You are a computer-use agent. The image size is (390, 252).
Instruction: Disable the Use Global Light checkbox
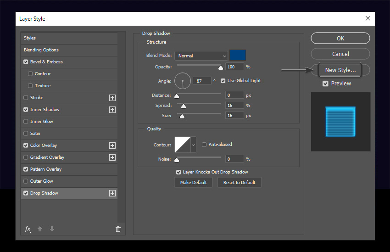(223, 81)
